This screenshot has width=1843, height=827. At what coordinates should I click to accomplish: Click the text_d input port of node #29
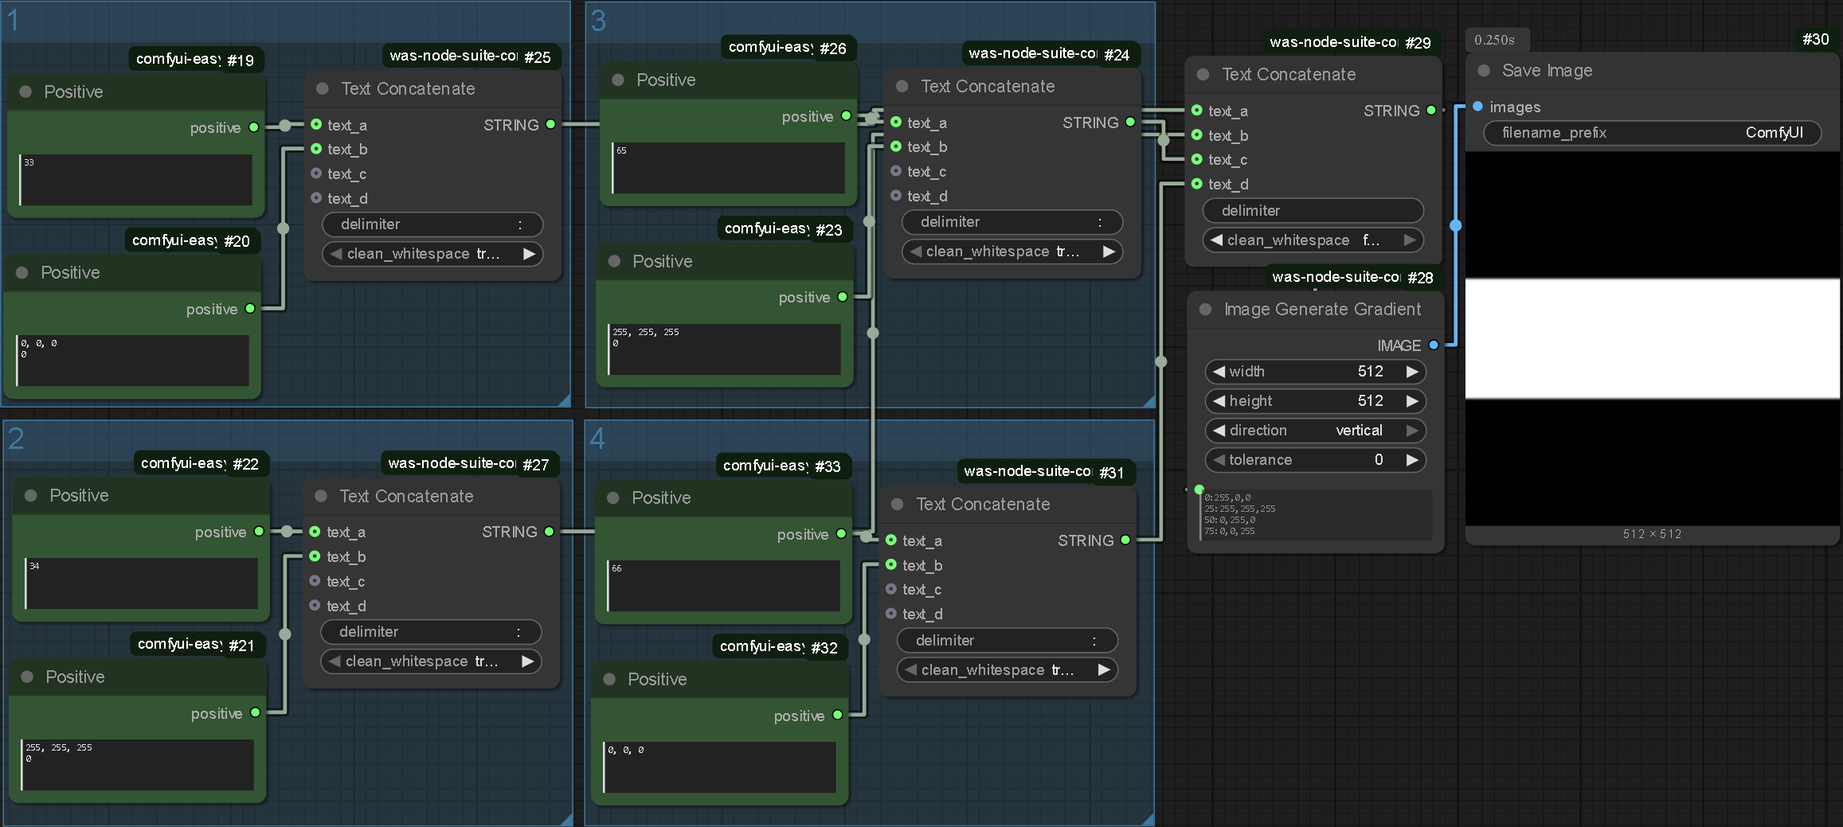coord(1197,184)
